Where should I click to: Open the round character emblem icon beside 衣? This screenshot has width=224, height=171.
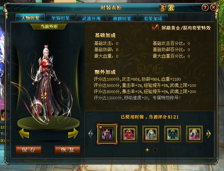163,8
